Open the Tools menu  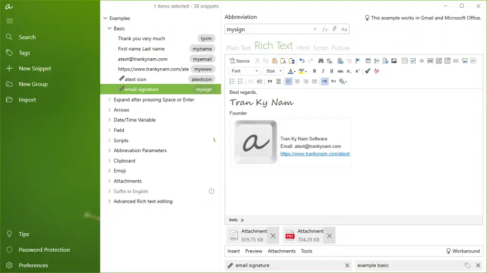[307, 251]
